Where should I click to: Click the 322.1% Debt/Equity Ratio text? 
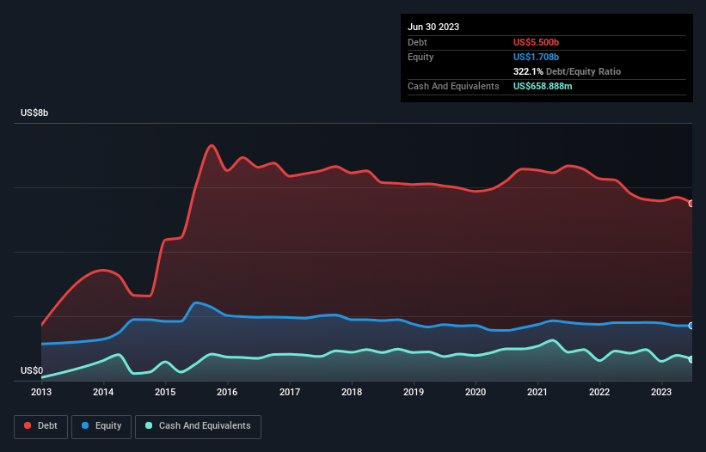tap(567, 71)
